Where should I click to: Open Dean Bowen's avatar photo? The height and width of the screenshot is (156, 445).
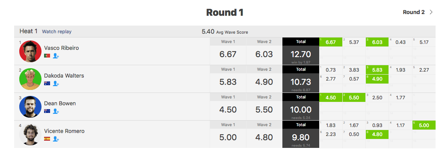(30, 107)
